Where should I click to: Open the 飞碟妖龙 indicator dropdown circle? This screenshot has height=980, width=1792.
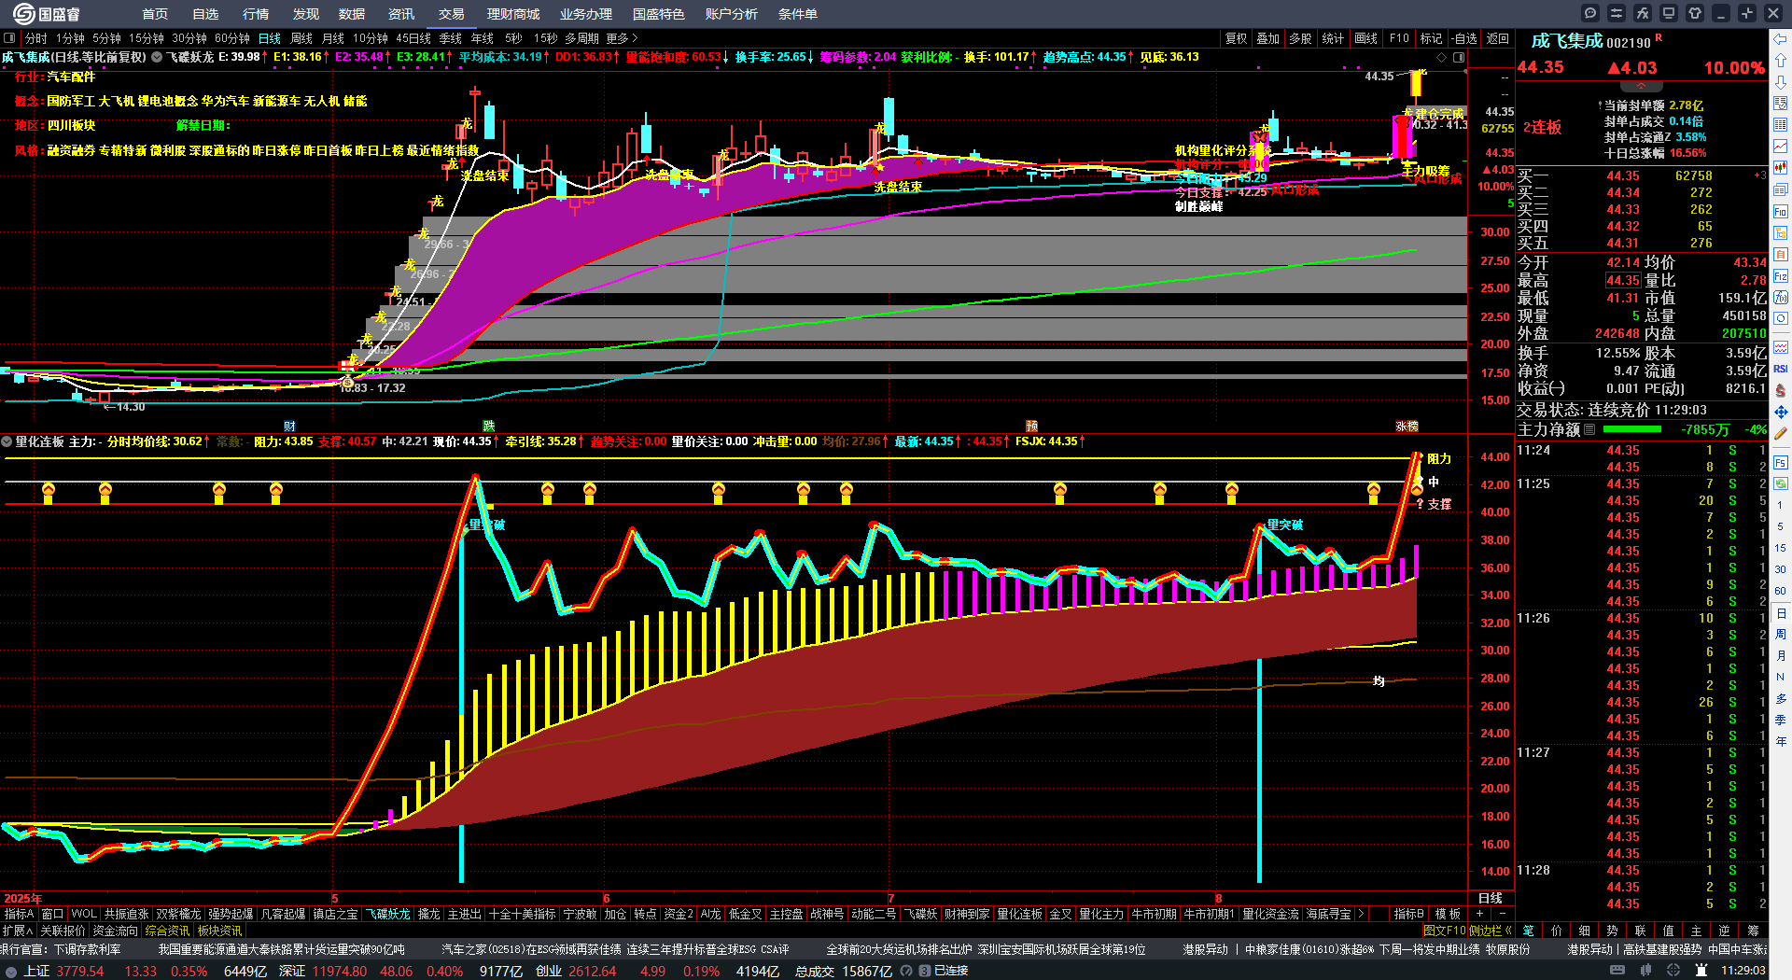[x=157, y=57]
